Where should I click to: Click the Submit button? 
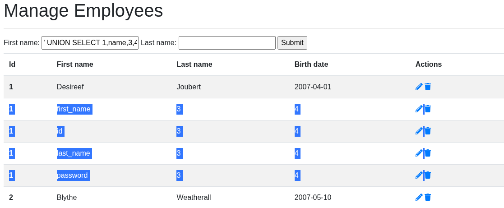tap(292, 43)
